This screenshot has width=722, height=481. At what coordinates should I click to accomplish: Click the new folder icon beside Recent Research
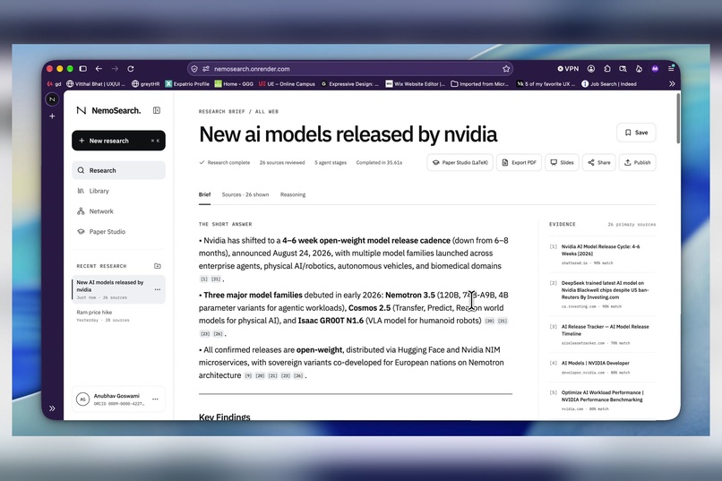158,266
